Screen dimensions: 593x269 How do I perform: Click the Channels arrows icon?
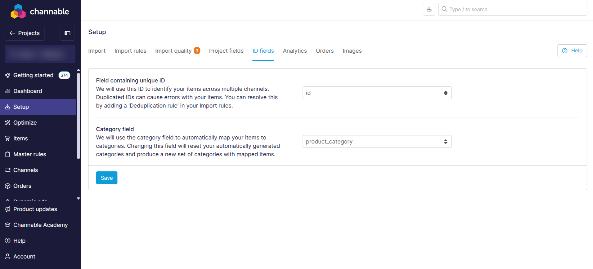pos(7,170)
